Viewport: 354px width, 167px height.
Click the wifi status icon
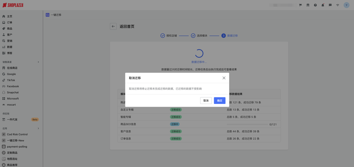pos(338,5)
